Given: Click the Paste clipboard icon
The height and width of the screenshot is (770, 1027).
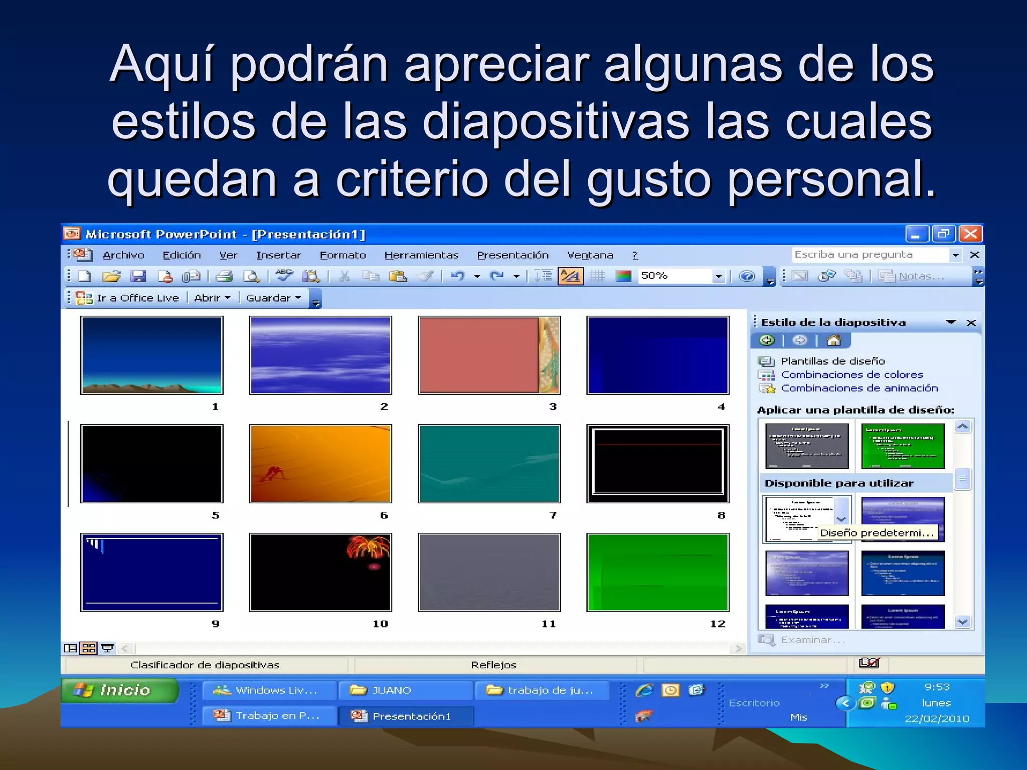Looking at the screenshot, I should (398, 276).
